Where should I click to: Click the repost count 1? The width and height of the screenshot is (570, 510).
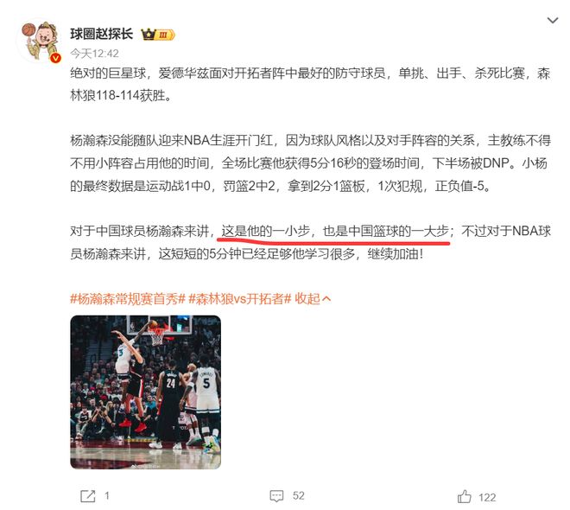pos(107,496)
